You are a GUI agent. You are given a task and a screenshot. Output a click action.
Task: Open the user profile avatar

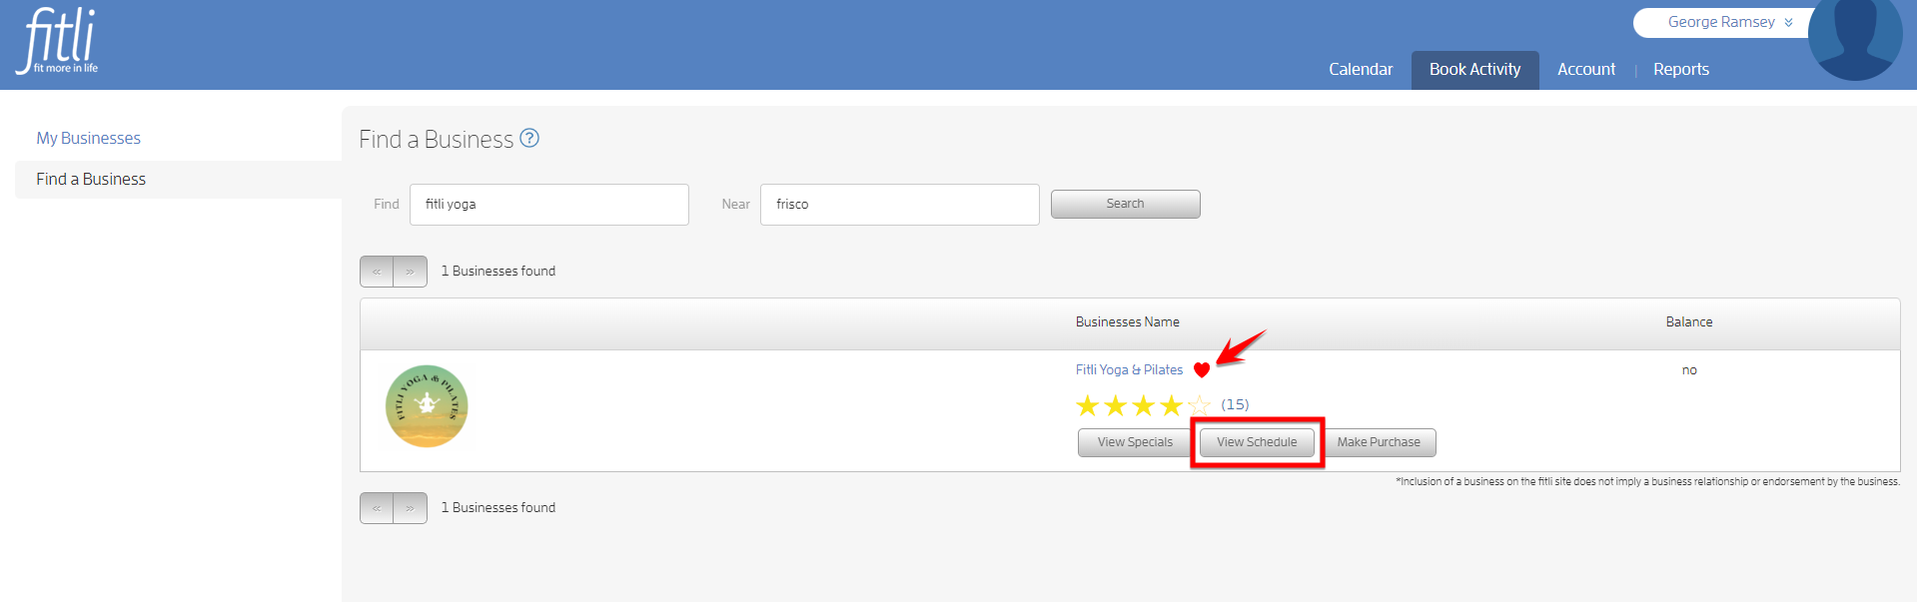(1855, 38)
